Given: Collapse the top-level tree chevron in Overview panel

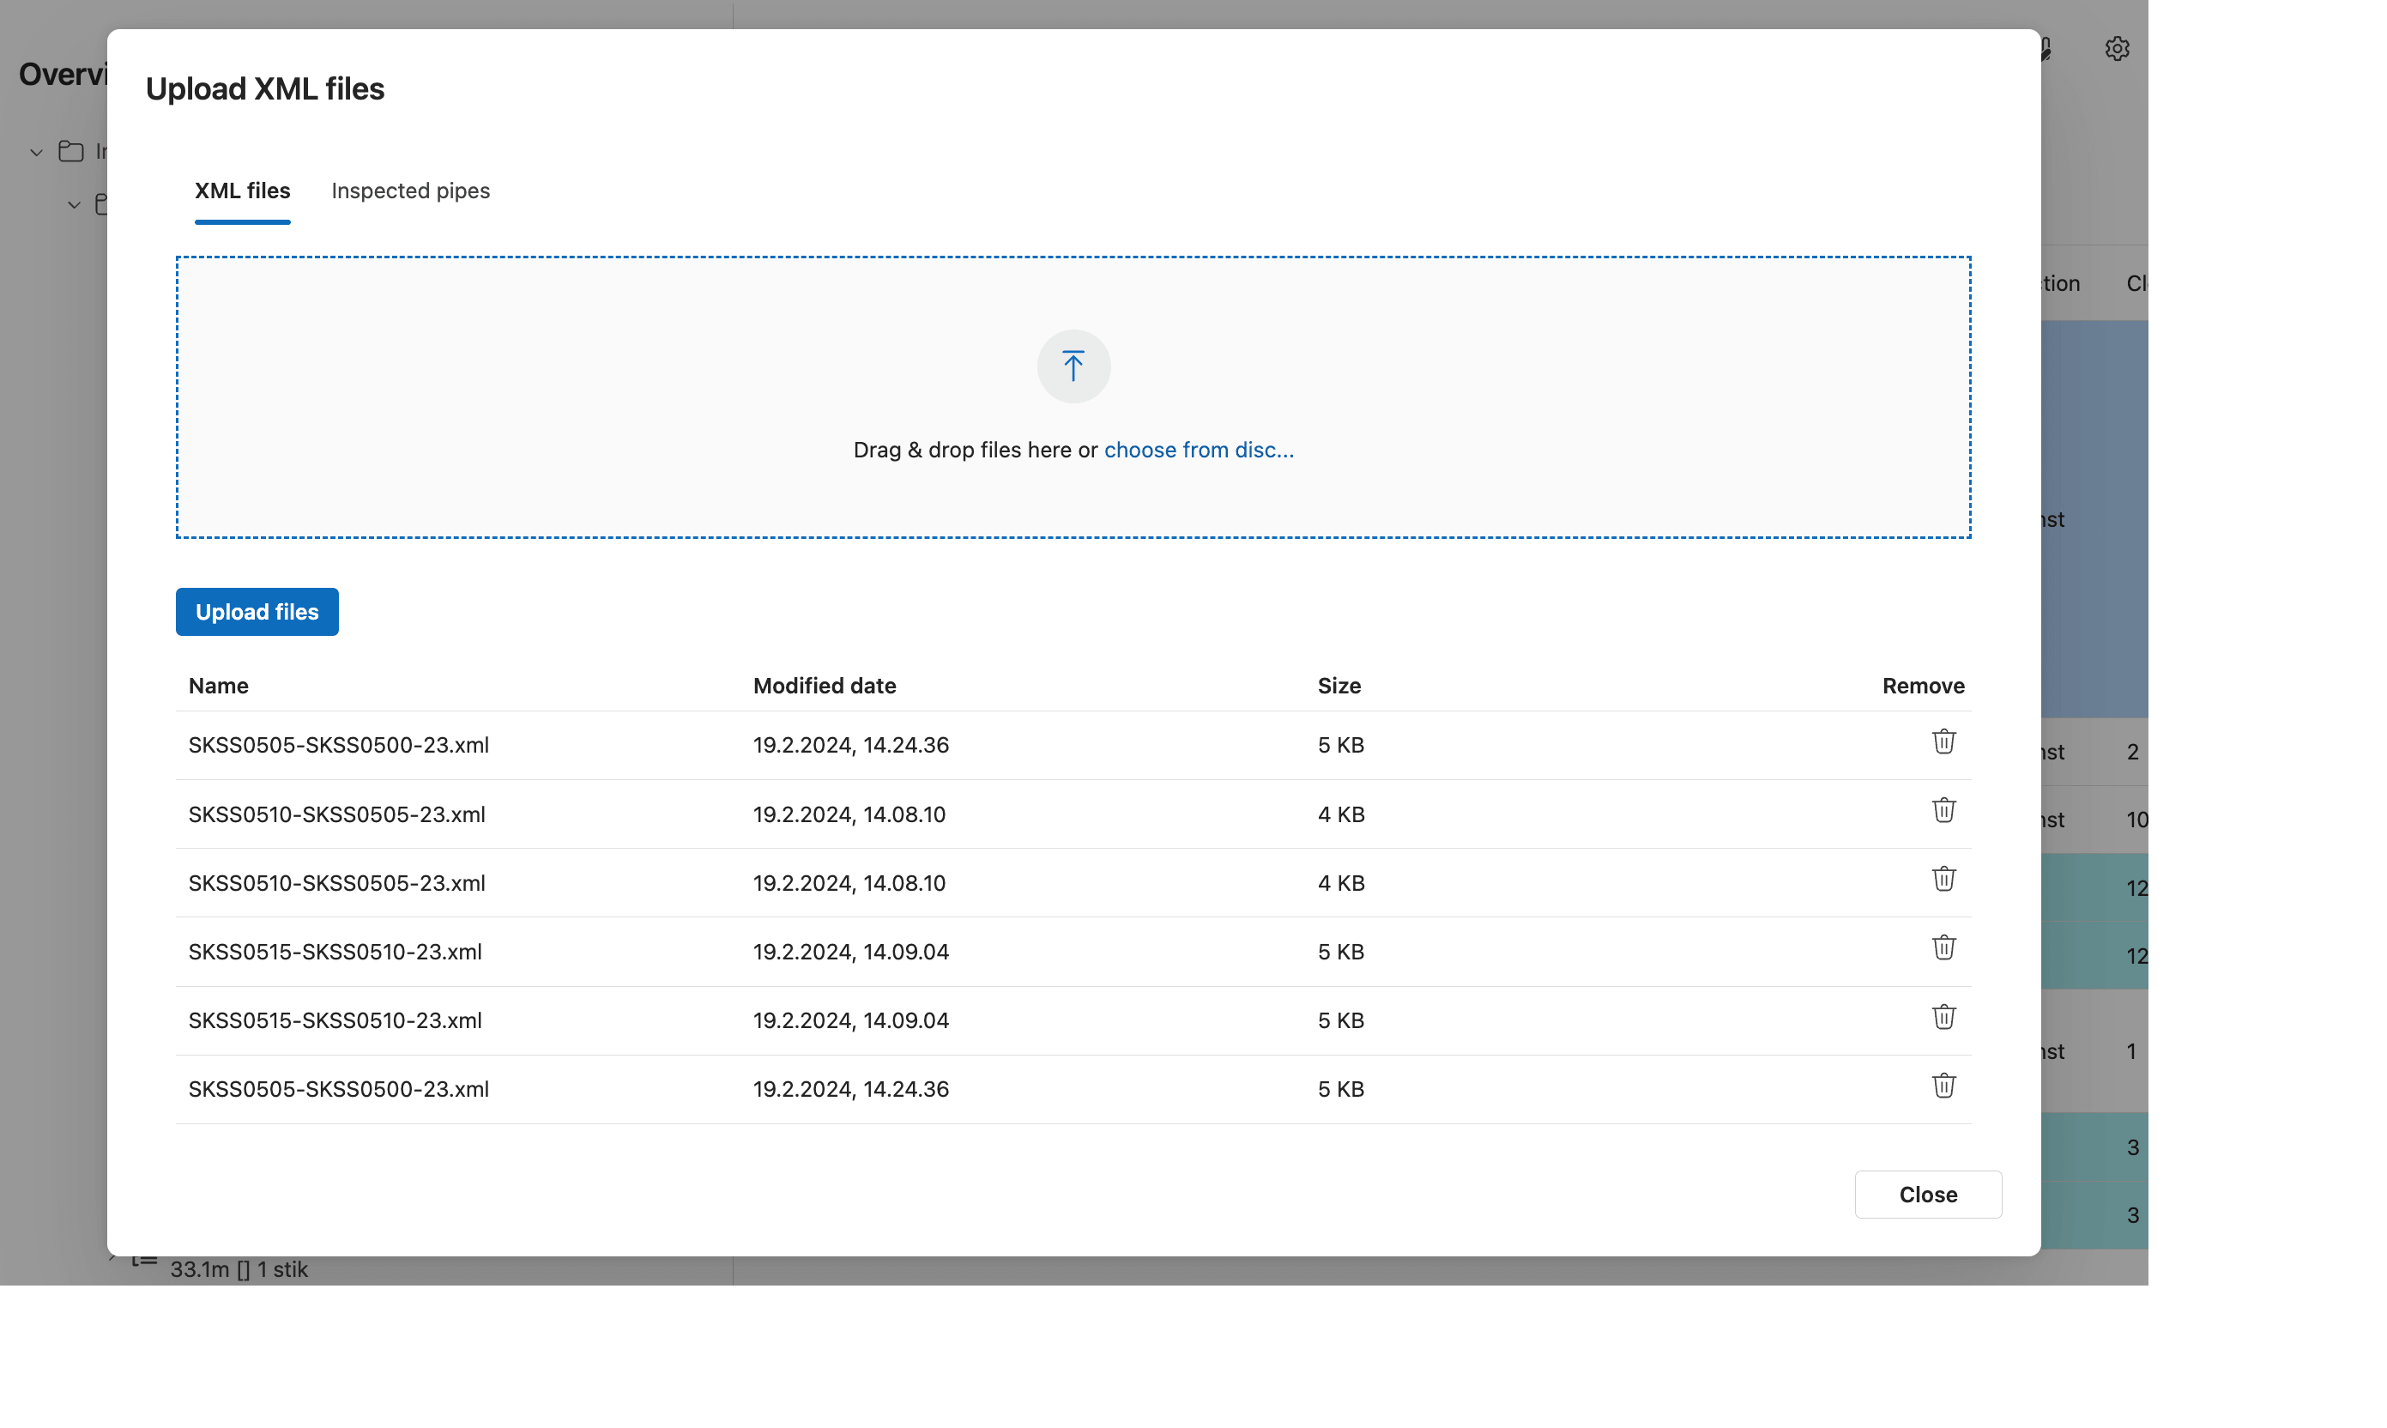Looking at the screenshot, I should click(x=35, y=152).
